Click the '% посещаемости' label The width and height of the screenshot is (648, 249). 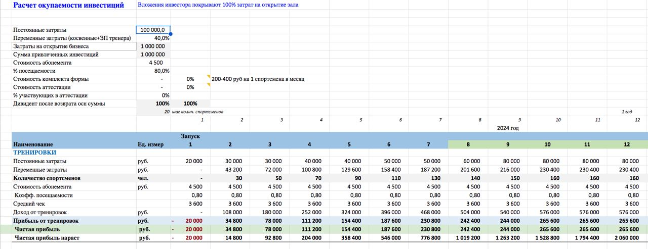tap(35, 71)
